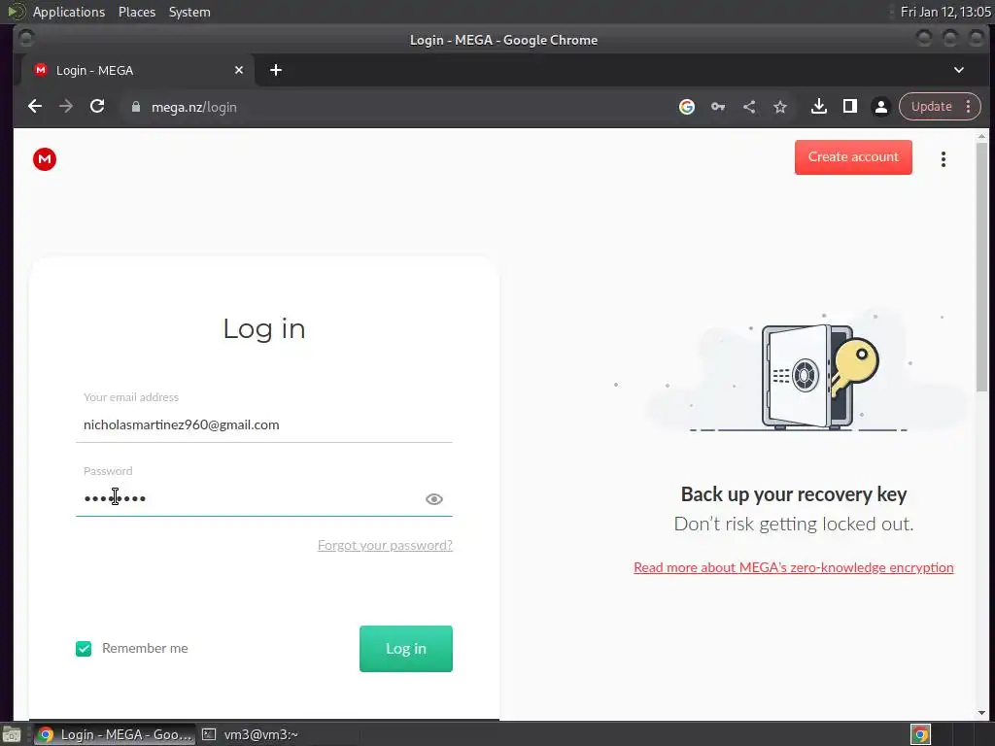The image size is (995, 746).
Task: Open the MEGA page three-dot menu
Action: tap(944, 159)
